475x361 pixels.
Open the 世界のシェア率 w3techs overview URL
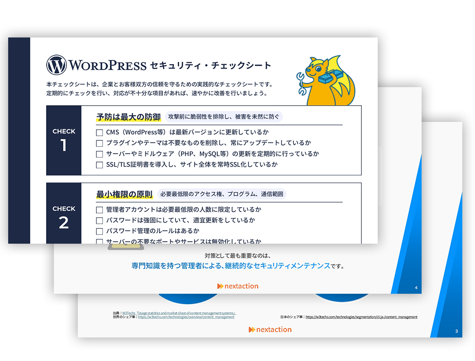[186, 317]
